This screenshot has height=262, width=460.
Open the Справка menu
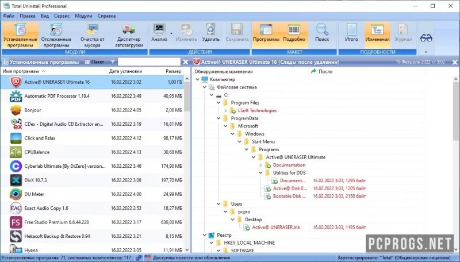tap(106, 16)
